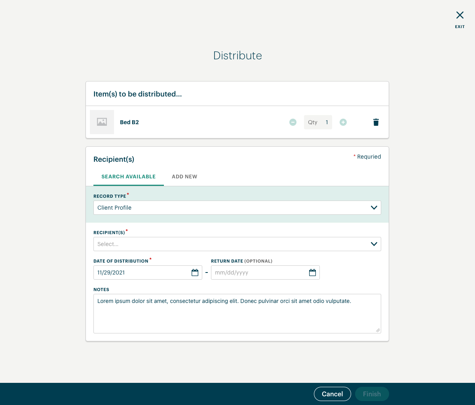Viewport: 475px width, 405px height.
Task: Decrease Bed B2 quantity with minus icon
Action: click(293, 122)
